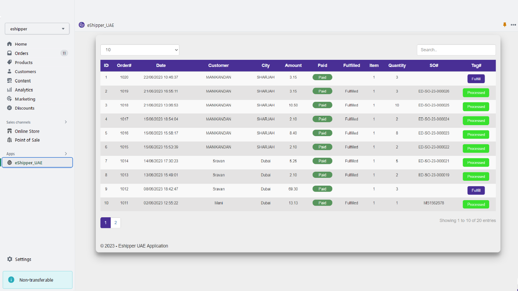
Task: Click the Non-transferable info icon
Action: (x=11, y=280)
